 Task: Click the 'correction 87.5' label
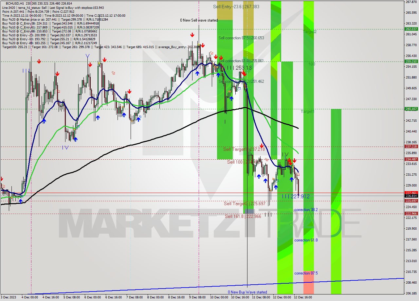306,273
